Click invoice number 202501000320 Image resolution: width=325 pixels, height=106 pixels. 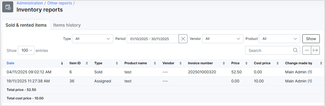tap(202, 72)
